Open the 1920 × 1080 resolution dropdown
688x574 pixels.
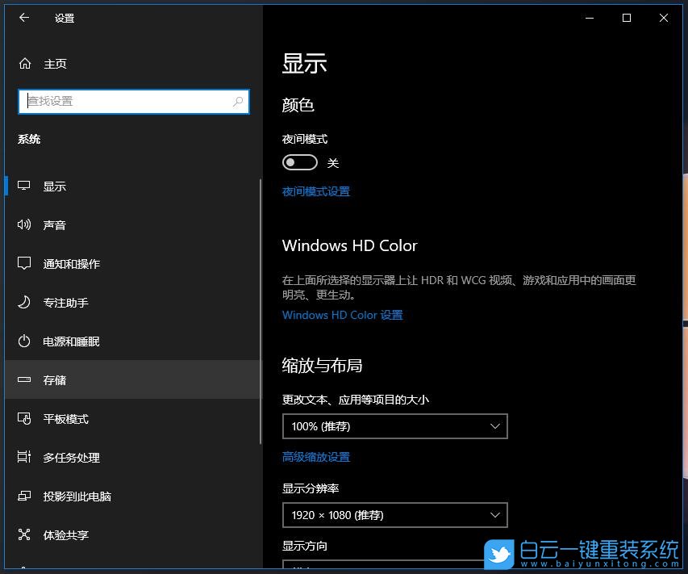point(394,514)
